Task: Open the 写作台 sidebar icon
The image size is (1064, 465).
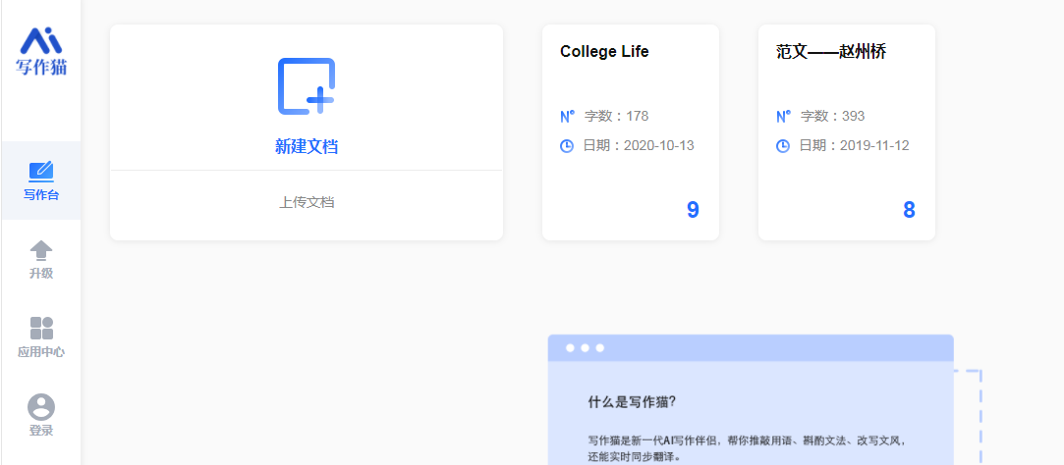Action: point(40,173)
